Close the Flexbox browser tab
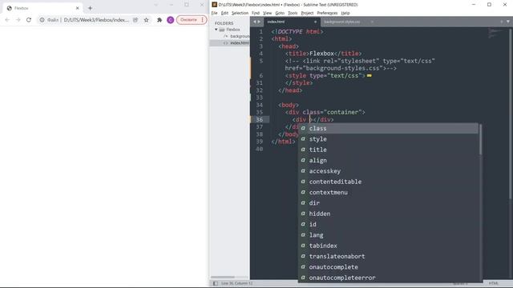Screen dimensions: 513x288 [78, 8]
